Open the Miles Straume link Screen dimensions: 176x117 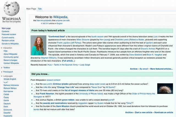pos(83,40)
